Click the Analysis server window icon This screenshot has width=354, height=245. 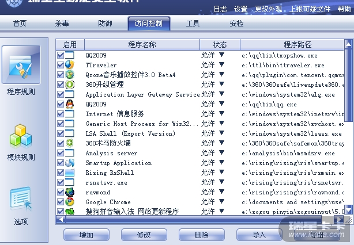(70, 153)
